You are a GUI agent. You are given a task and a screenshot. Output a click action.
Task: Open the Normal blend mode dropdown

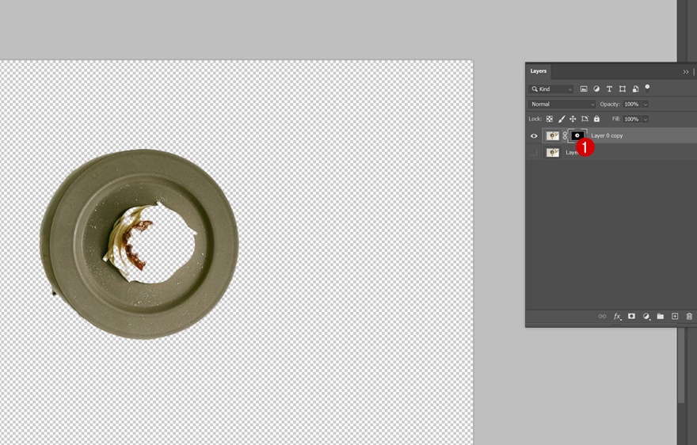point(562,104)
